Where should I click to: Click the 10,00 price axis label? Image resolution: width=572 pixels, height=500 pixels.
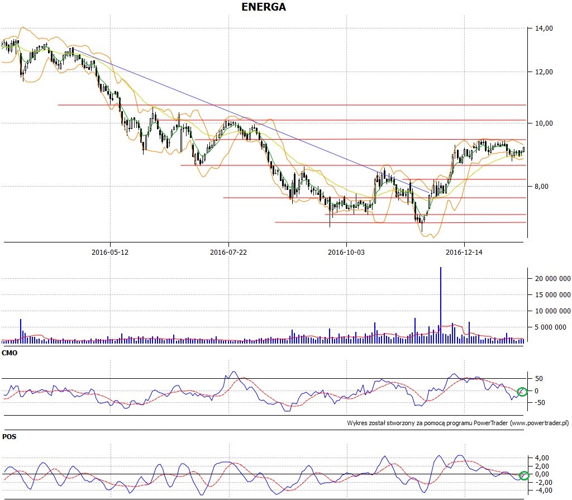point(544,123)
